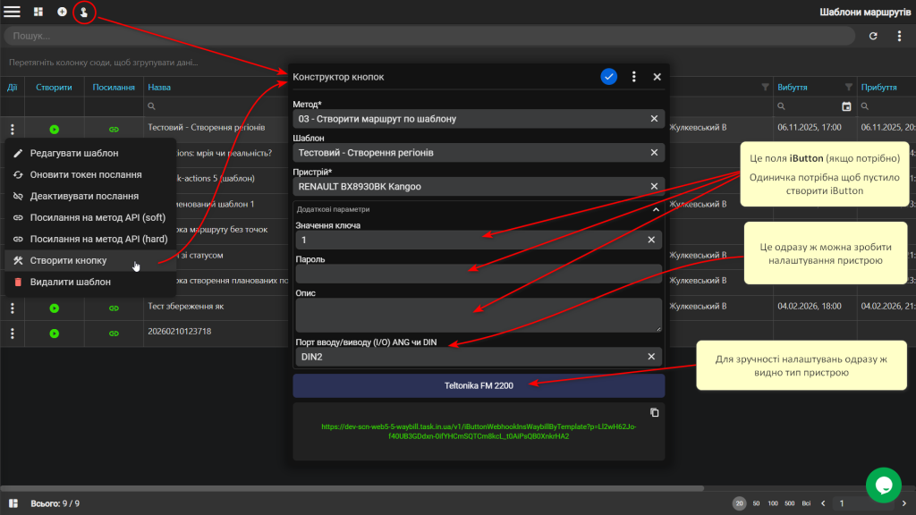Screen dimensions: 916x515
Task: Click the 04.02.2026, 18:00 departure cell
Action: click(x=809, y=306)
